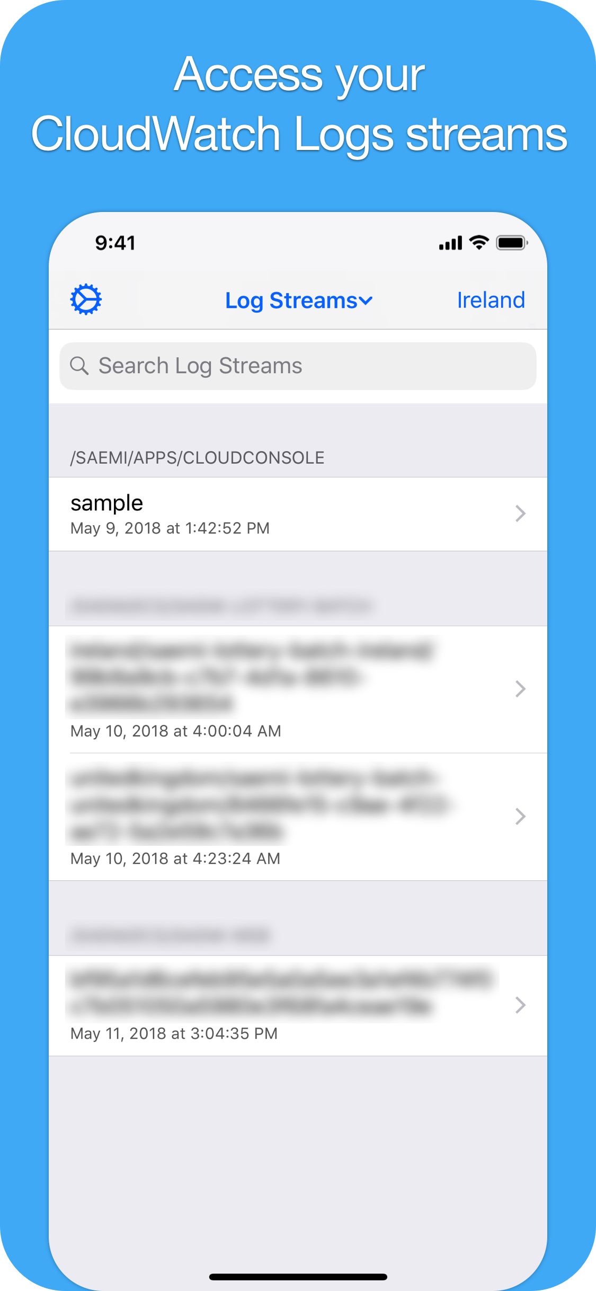Tap the battery status icon
The image size is (596, 1291).
(512, 243)
